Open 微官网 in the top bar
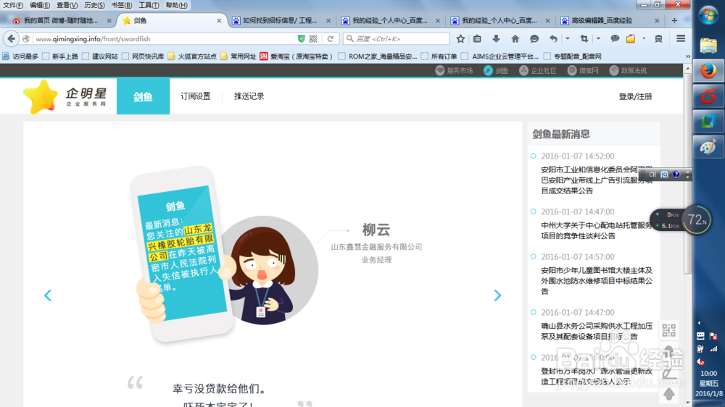 tap(583, 71)
